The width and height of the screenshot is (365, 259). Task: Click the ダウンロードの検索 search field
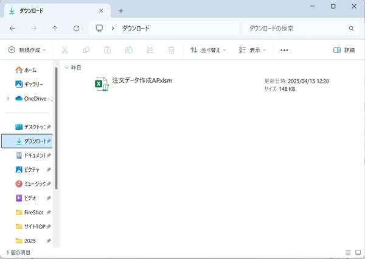pyautogui.click(x=295, y=29)
